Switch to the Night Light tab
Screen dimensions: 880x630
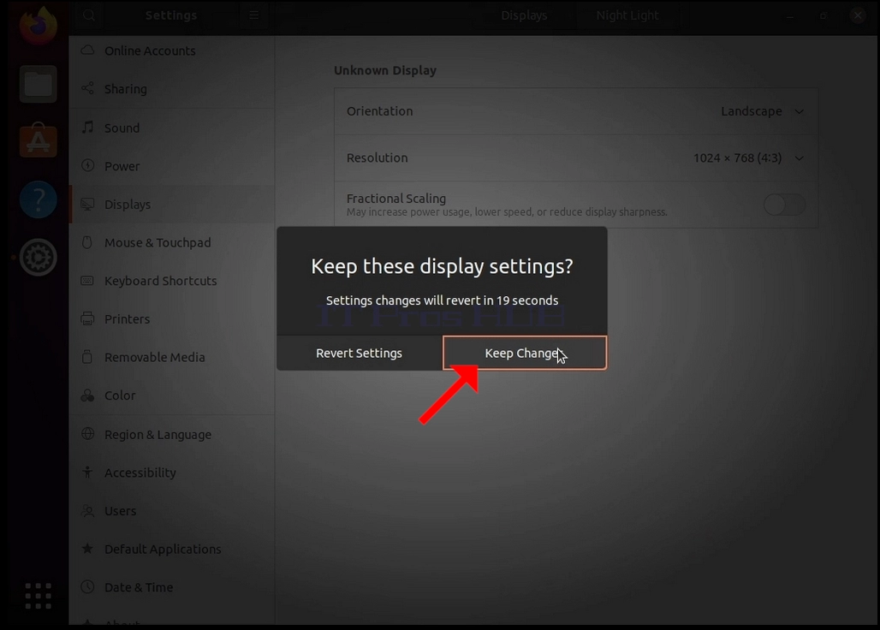627,15
